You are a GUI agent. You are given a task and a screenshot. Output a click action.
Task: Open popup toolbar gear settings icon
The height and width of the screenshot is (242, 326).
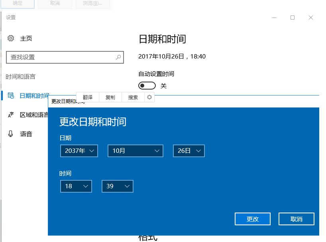149,97
